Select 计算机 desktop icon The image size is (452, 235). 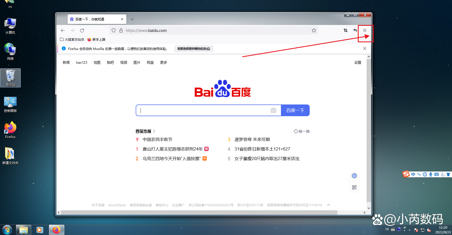(10, 26)
